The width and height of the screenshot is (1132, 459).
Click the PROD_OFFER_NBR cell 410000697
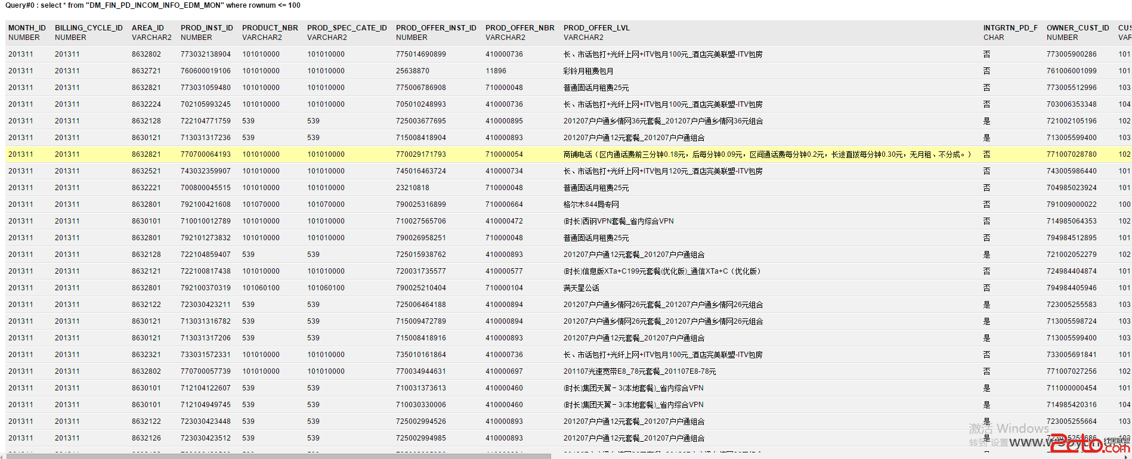pos(504,371)
